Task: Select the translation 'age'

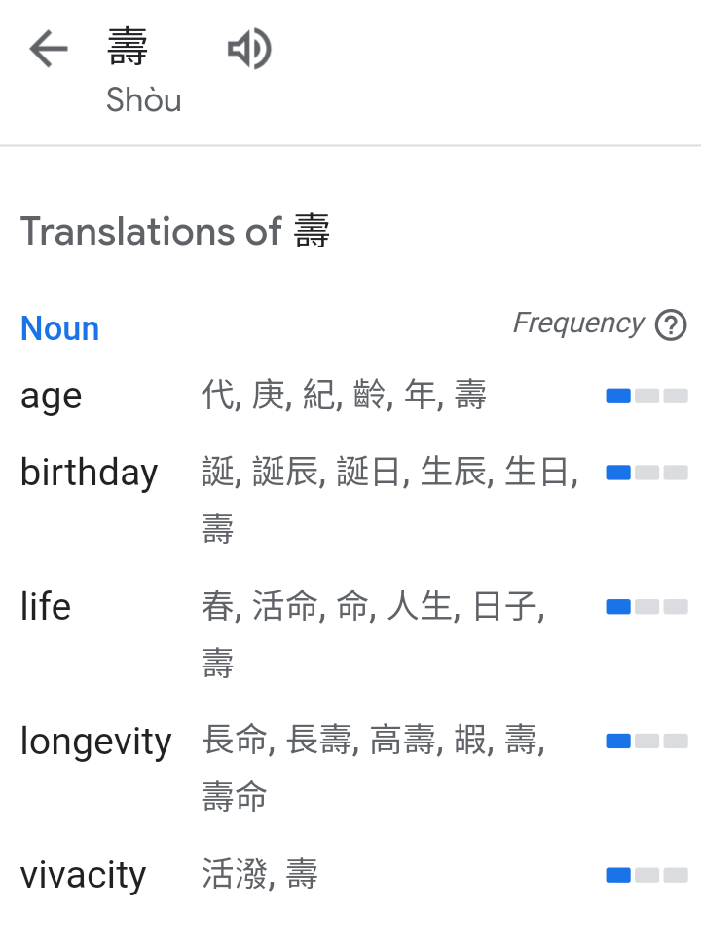Action: pos(50,395)
